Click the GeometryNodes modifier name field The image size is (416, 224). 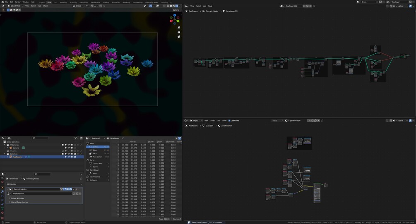click(36, 189)
